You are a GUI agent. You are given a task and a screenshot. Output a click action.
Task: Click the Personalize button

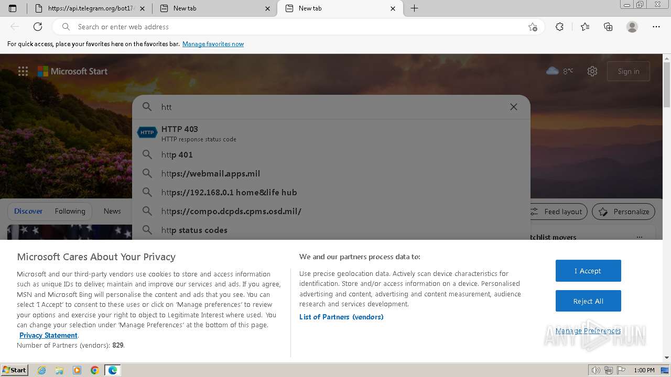click(x=623, y=212)
